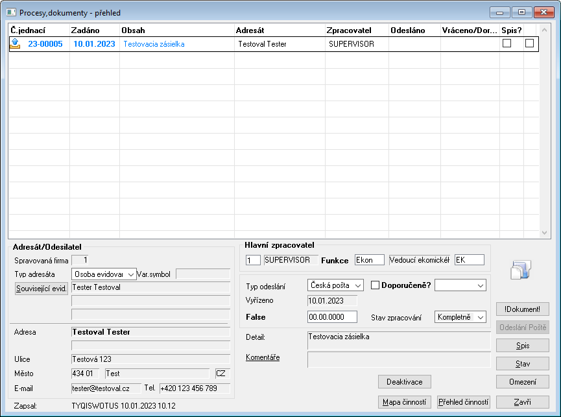561x417 pixels.
Task: Expand the dropdown next to Doporučeně?
Action: [460, 285]
